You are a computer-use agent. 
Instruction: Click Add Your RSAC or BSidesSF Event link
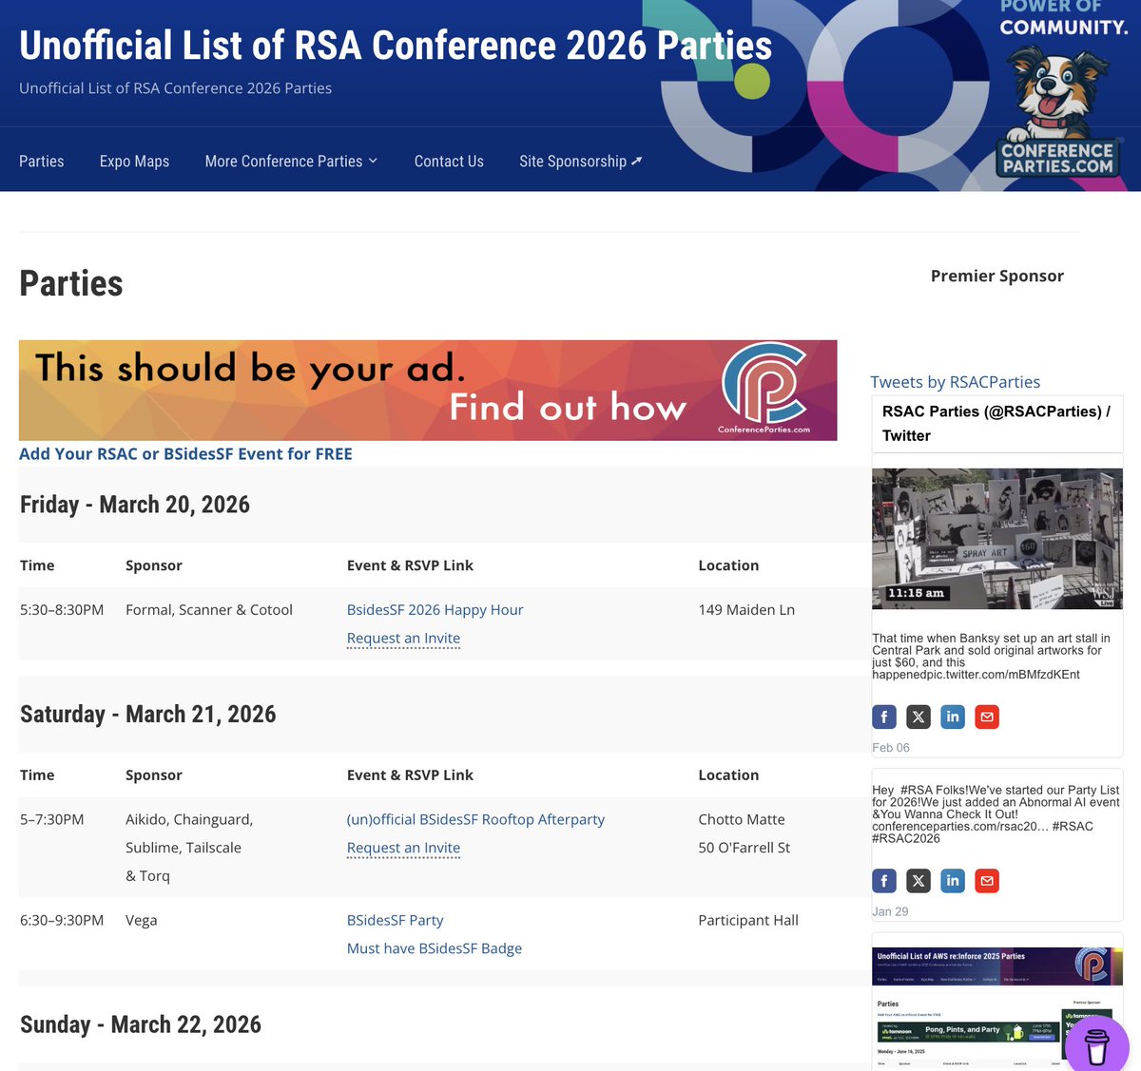coord(185,454)
